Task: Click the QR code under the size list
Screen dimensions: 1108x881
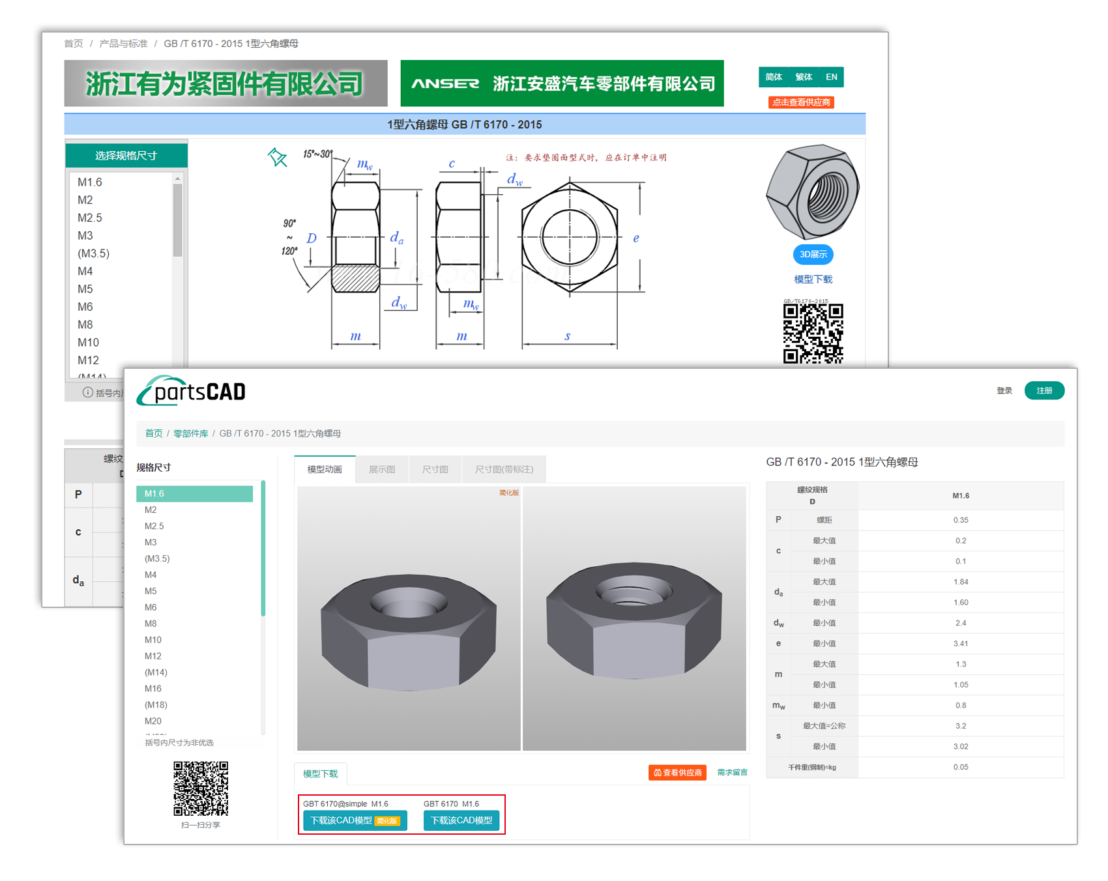Action: point(201,788)
